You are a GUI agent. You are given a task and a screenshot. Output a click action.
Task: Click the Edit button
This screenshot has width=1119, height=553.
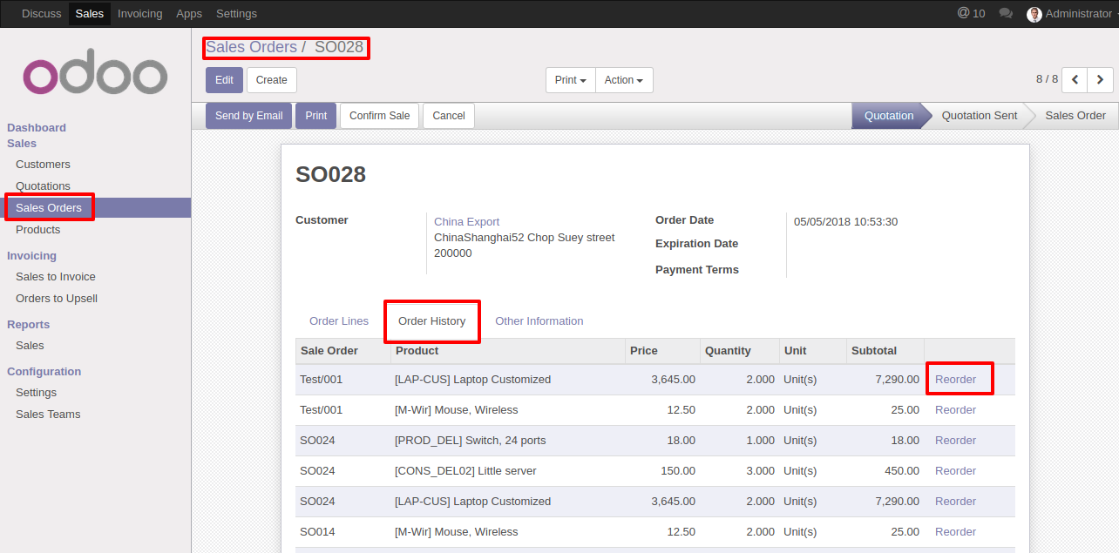(x=224, y=80)
